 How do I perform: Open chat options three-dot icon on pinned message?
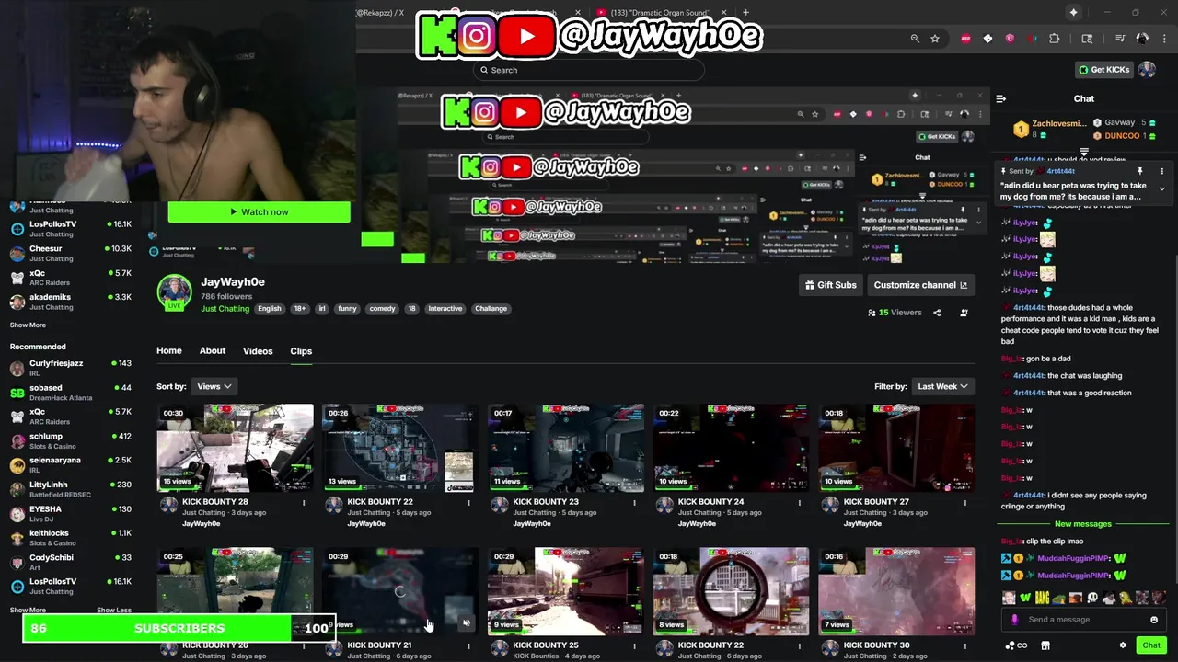point(1161,171)
